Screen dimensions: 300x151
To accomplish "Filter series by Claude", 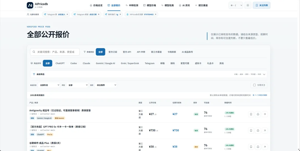I will coord(86,63).
